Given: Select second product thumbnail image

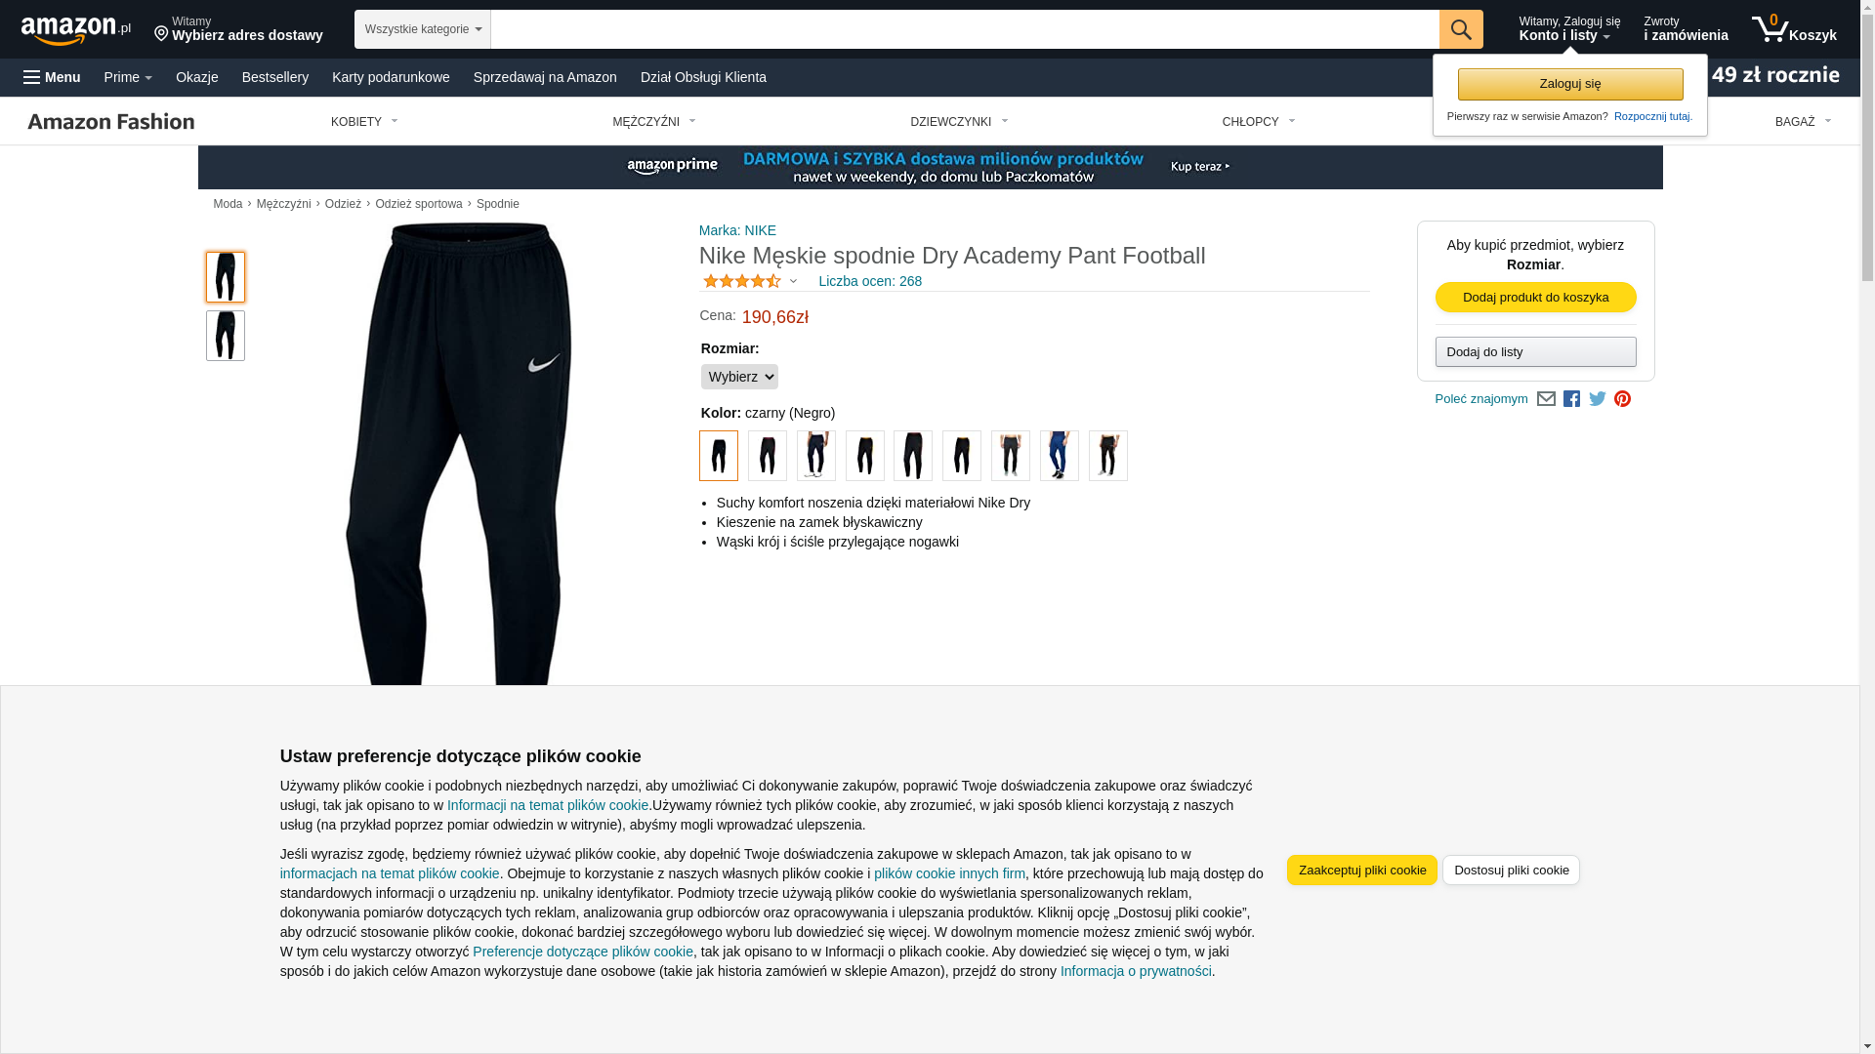Looking at the screenshot, I should click(226, 336).
